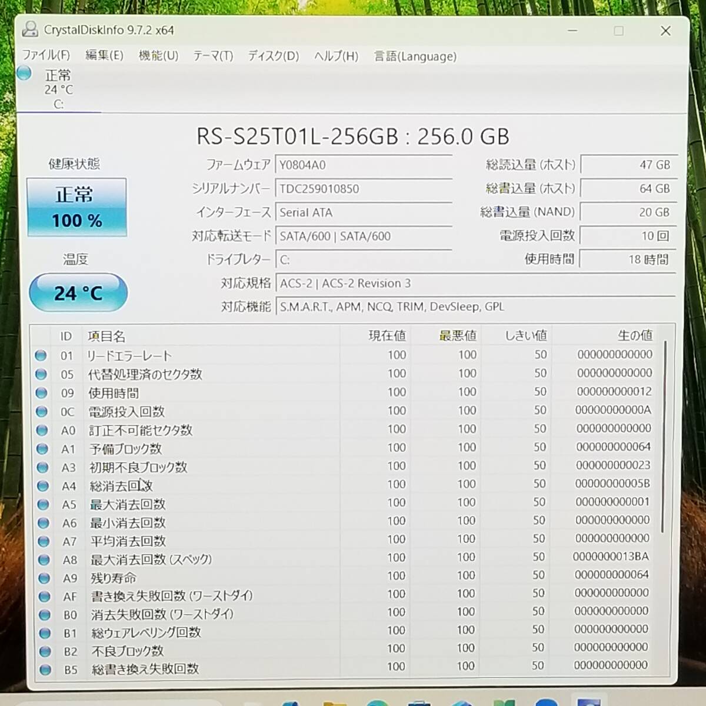The height and width of the screenshot is (706, 706).
Task: Click status circle icon for 書き換え失敗回数 (ワーストダイ) row
Action: (x=44, y=596)
